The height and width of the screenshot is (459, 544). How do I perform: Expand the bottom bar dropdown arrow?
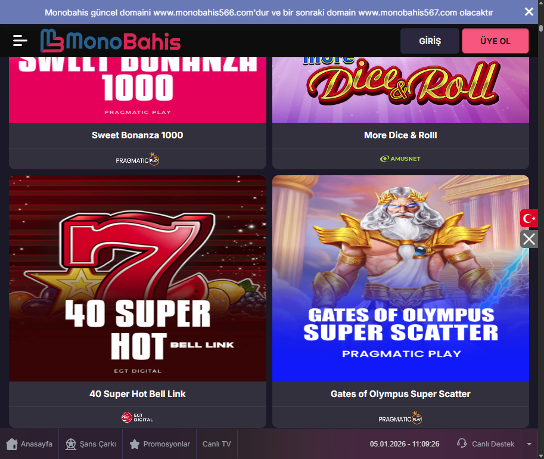(529, 444)
